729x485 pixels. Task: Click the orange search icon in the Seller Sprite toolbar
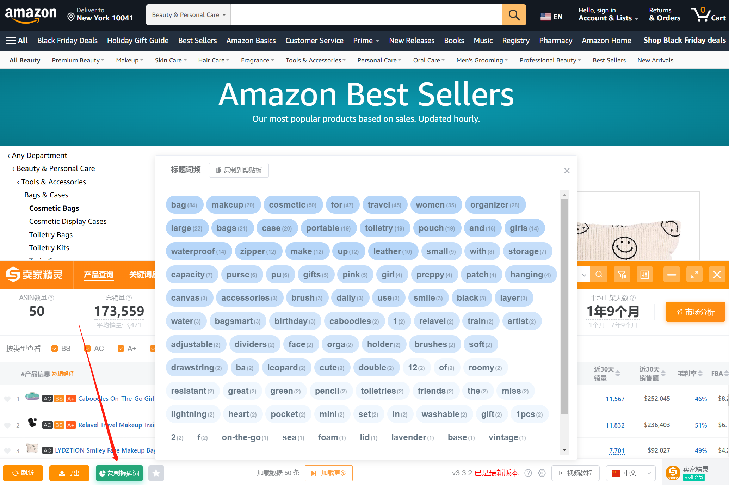(x=599, y=275)
